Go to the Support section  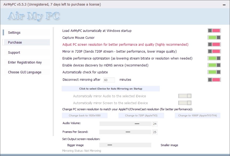point(26,52)
